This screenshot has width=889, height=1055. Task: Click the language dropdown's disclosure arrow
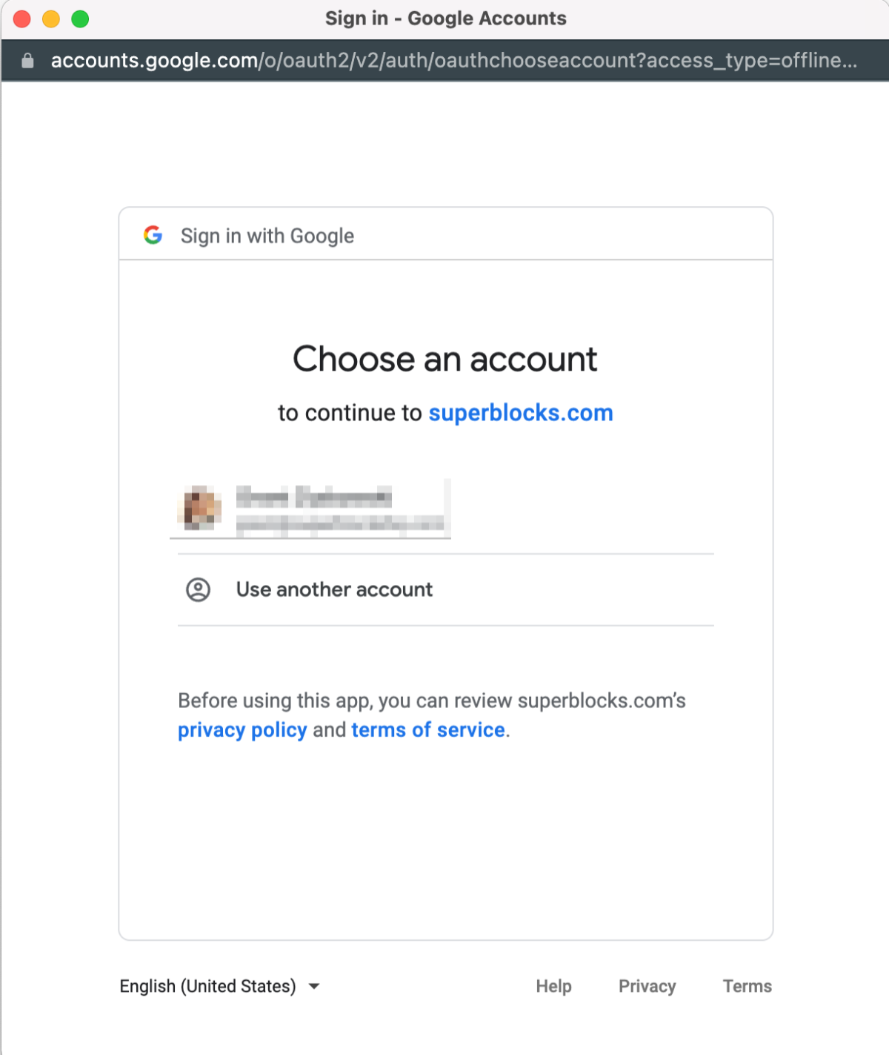pos(314,986)
